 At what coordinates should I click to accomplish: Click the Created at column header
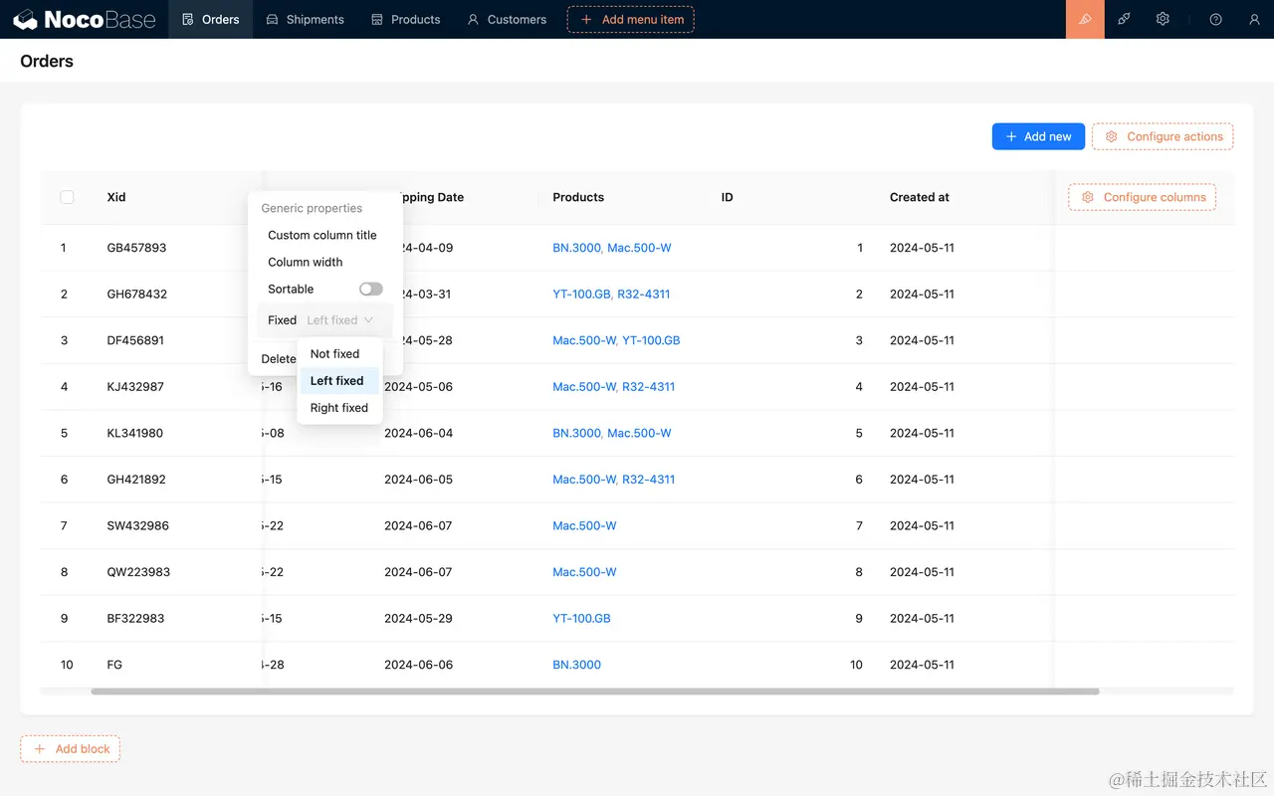(920, 197)
